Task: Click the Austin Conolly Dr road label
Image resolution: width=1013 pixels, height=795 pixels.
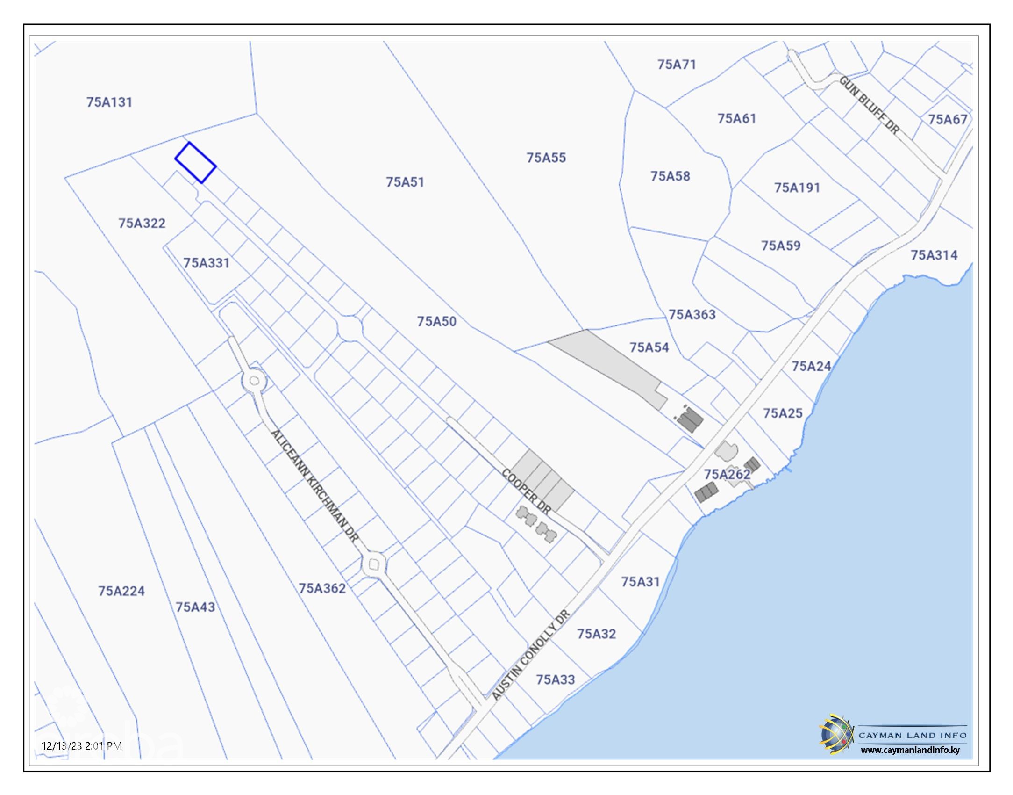Action: (x=531, y=655)
